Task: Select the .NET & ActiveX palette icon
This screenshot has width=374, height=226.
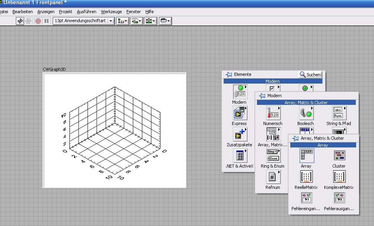Action: point(240,156)
